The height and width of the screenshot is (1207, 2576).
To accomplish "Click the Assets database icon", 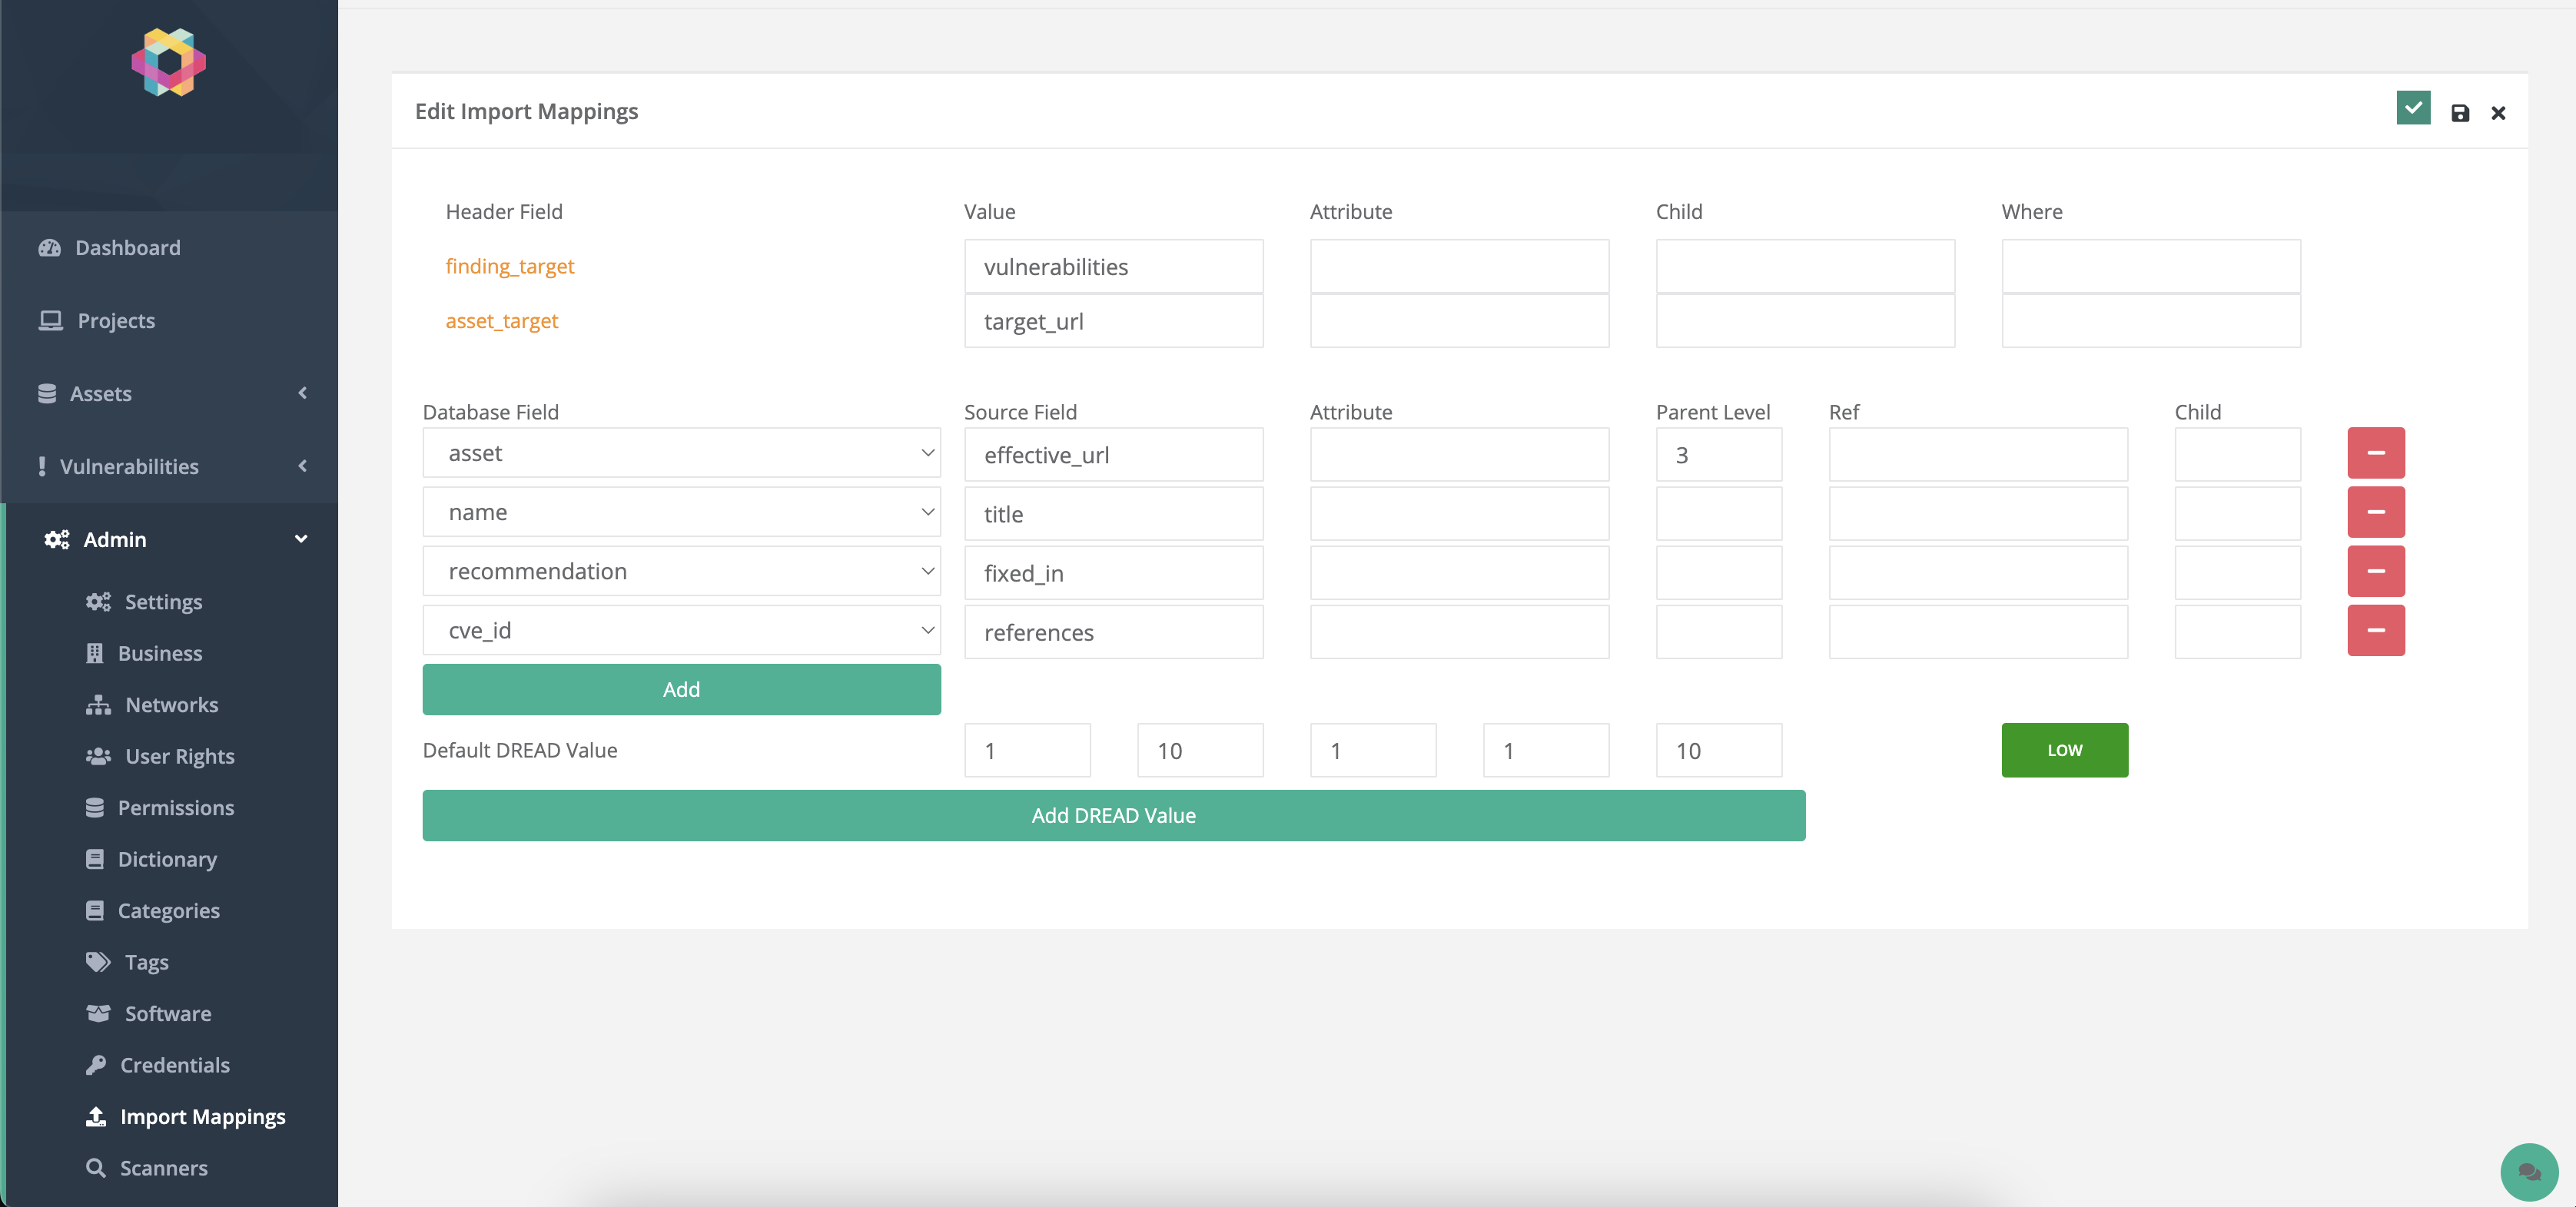I will [47, 393].
